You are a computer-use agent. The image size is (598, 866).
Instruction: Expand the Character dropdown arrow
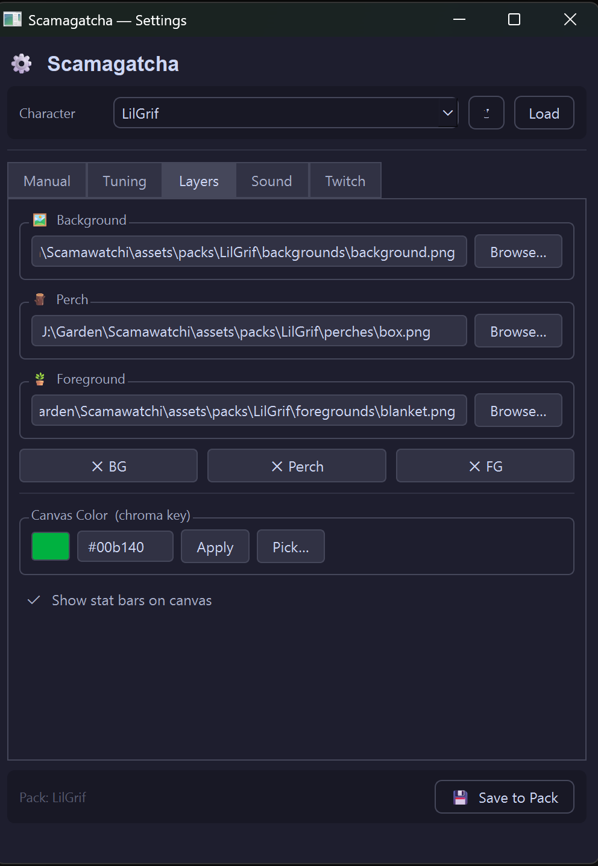coord(447,113)
